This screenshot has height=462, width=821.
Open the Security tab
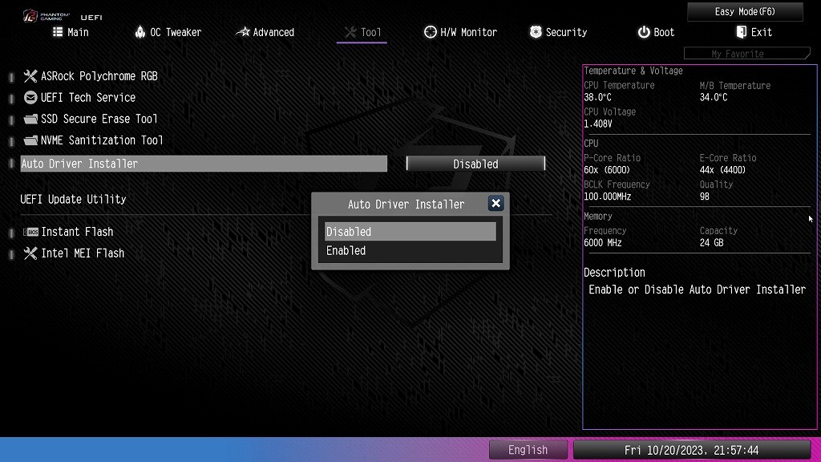click(x=558, y=32)
